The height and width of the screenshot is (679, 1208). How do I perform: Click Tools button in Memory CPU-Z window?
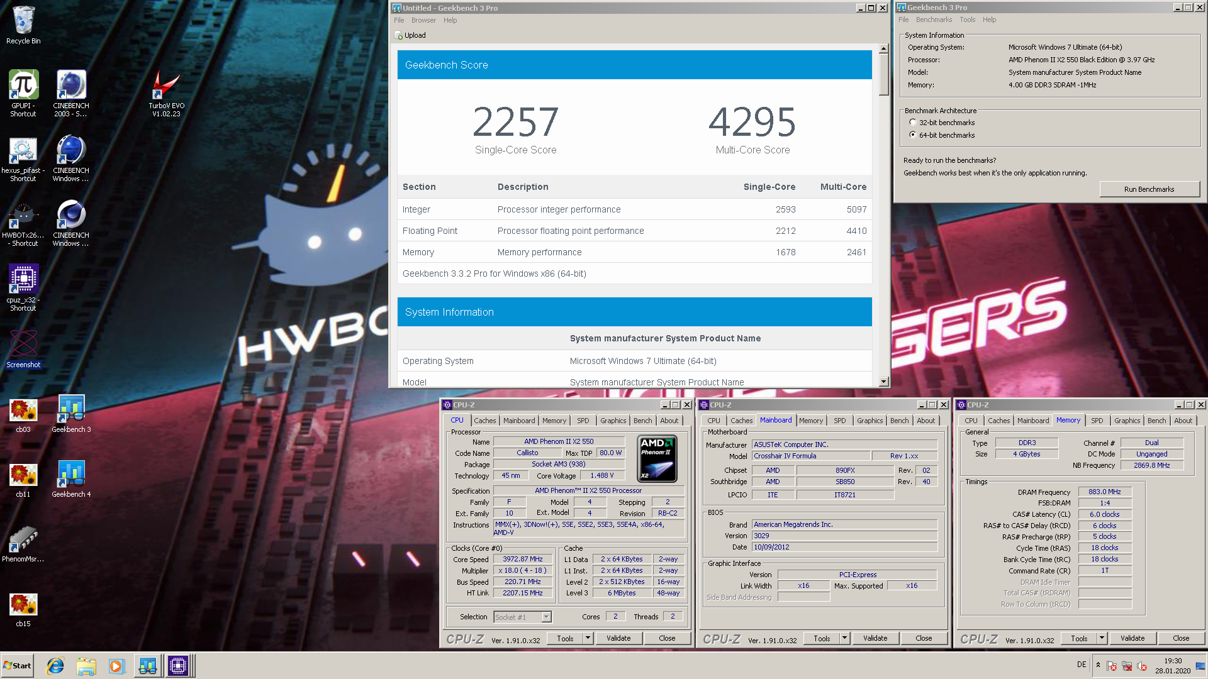point(1079,638)
